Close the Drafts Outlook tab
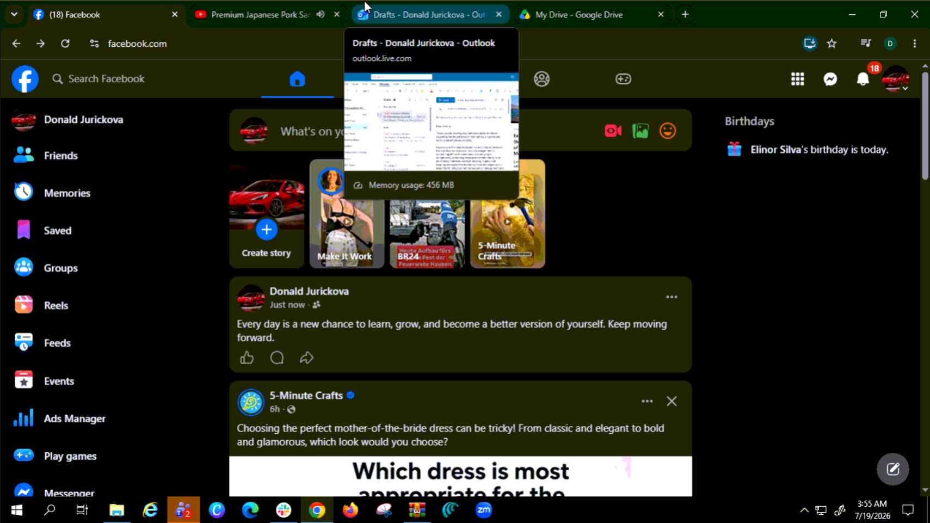Viewport: 930px width, 523px height. [x=499, y=15]
